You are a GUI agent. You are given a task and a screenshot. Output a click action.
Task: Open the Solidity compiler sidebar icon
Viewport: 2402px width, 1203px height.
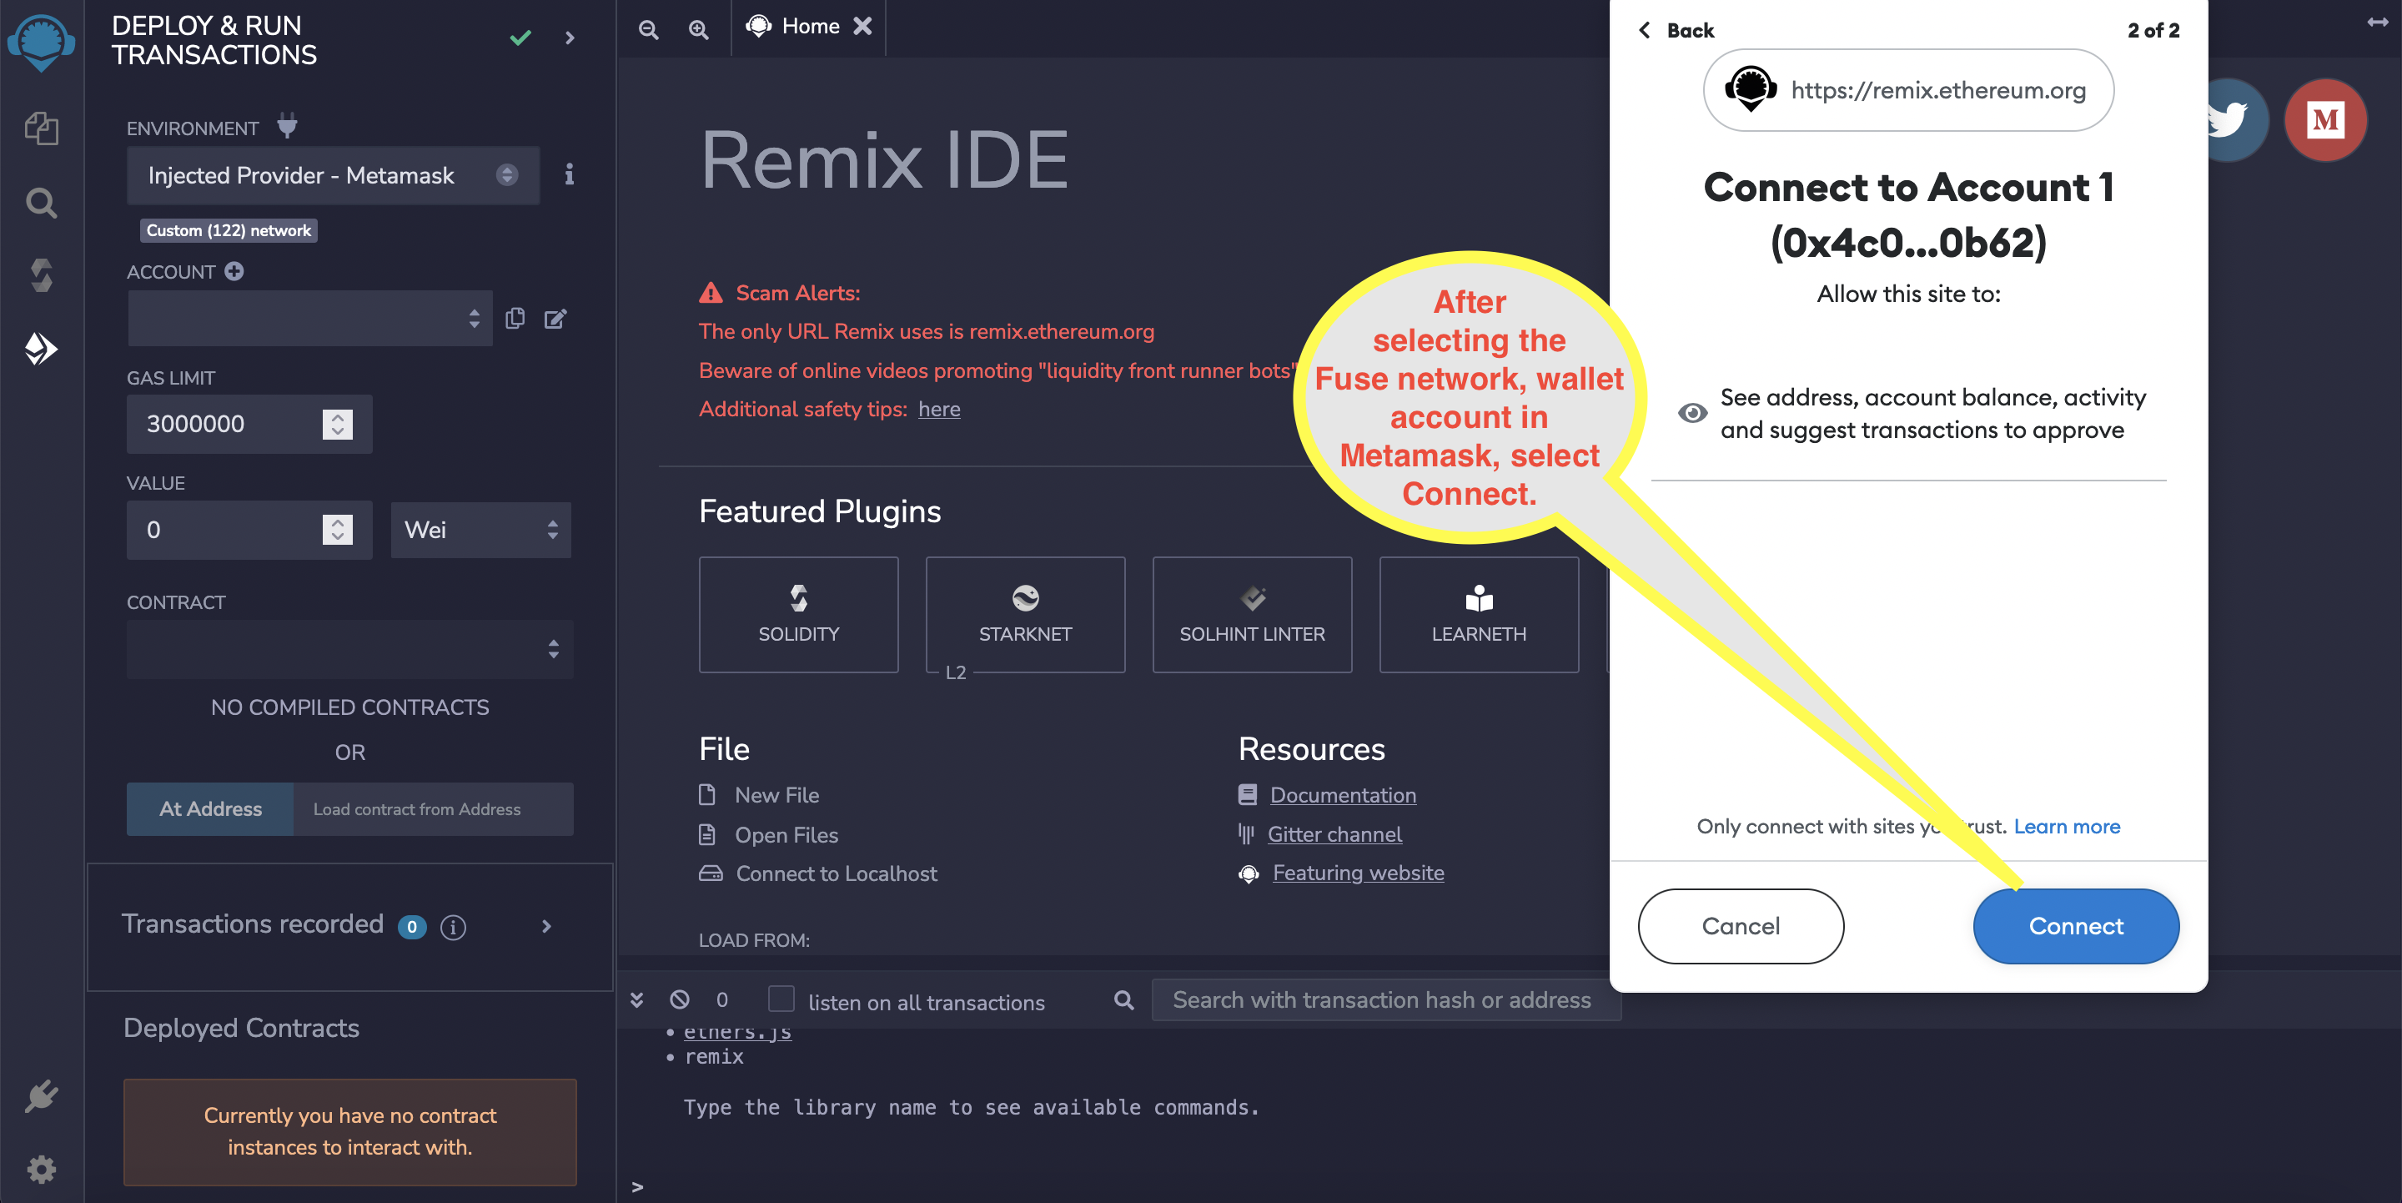[41, 275]
